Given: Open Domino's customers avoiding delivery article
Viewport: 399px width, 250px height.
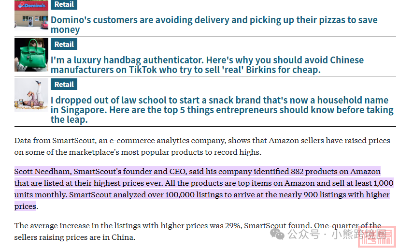Looking at the screenshot, I should point(214,25).
